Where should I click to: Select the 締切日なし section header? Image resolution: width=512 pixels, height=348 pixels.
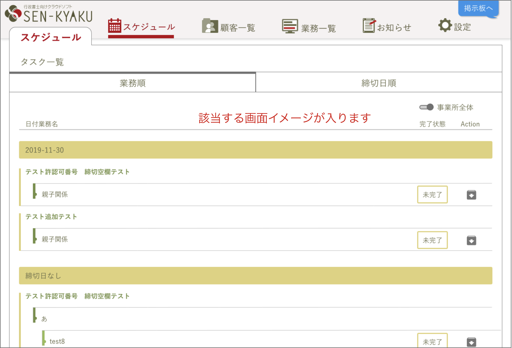tap(43, 276)
